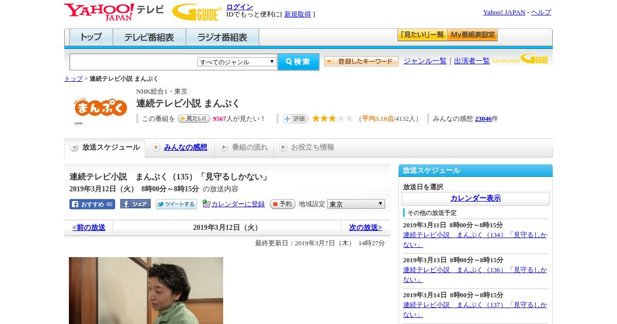Open the 地域設定 東京 region dropdown
This screenshot has width=617, height=324.
click(356, 204)
